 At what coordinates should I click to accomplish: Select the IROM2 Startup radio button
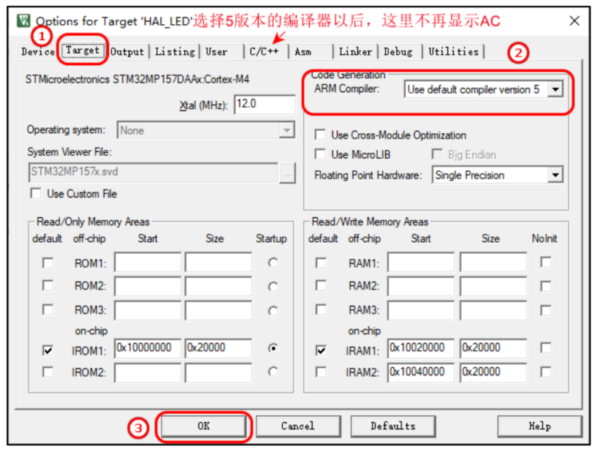click(273, 371)
